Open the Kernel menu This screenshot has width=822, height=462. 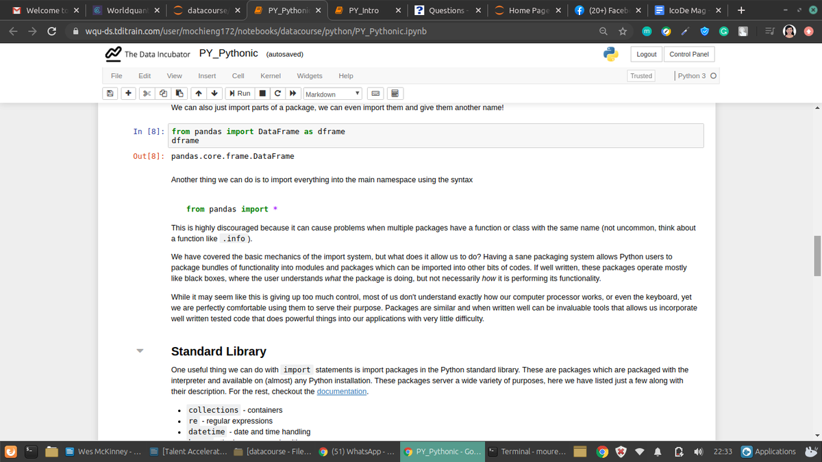tap(269, 76)
